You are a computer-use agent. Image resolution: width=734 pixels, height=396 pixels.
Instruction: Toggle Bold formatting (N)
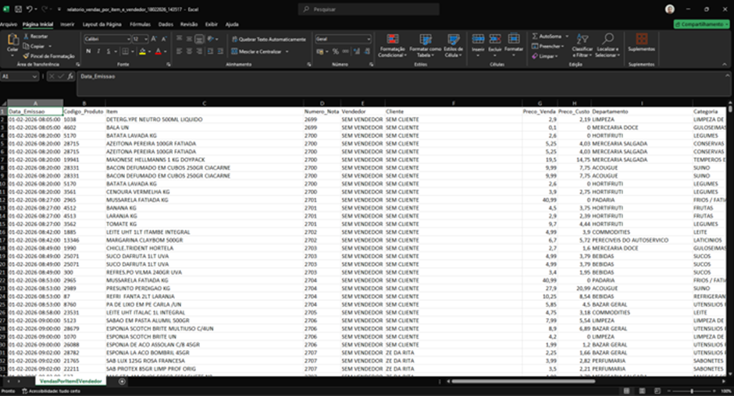pos(88,51)
